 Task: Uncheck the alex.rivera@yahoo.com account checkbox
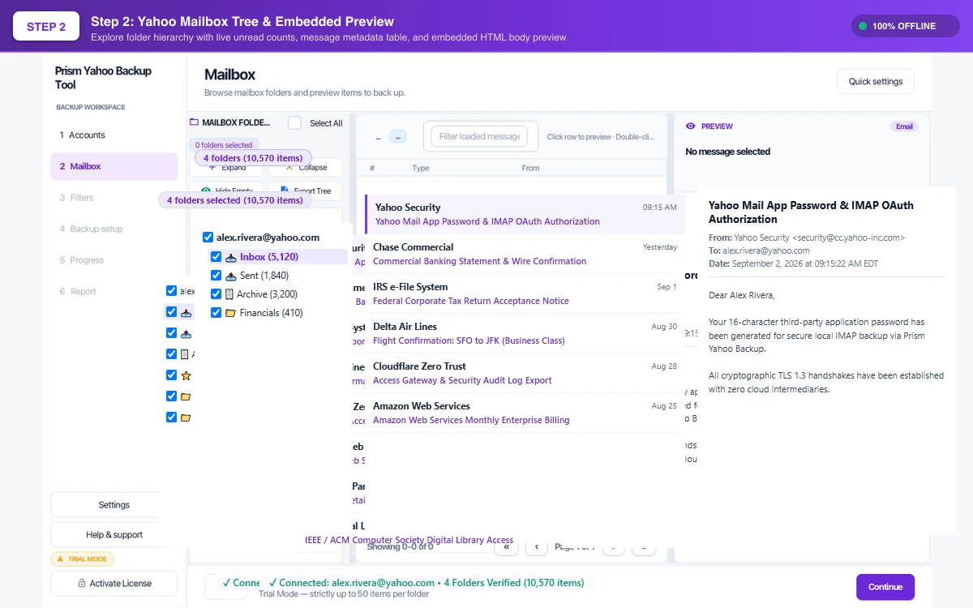208,238
